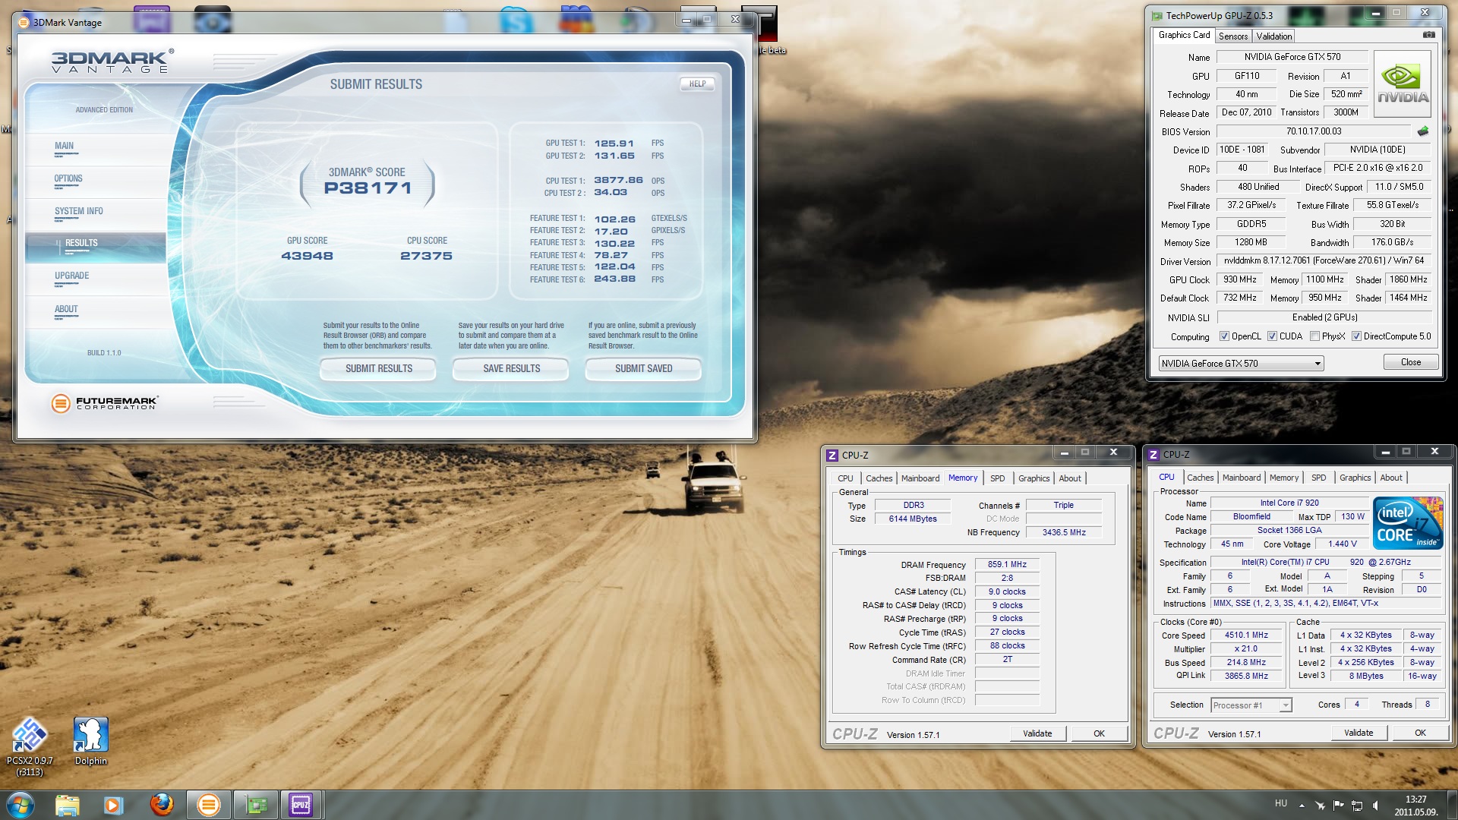The height and width of the screenshot is (820, 1458).
Task: Toggle the OpenCL checkbox
Action: tap(1224, 336)
